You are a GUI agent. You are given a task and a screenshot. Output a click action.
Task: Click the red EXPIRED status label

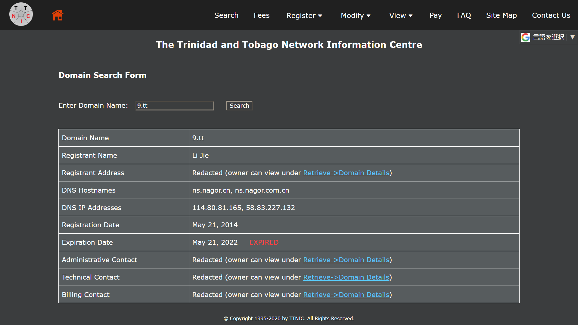click(x=264, y=243)
